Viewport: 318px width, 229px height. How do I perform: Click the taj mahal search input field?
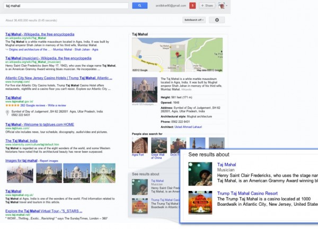point(66,6)
